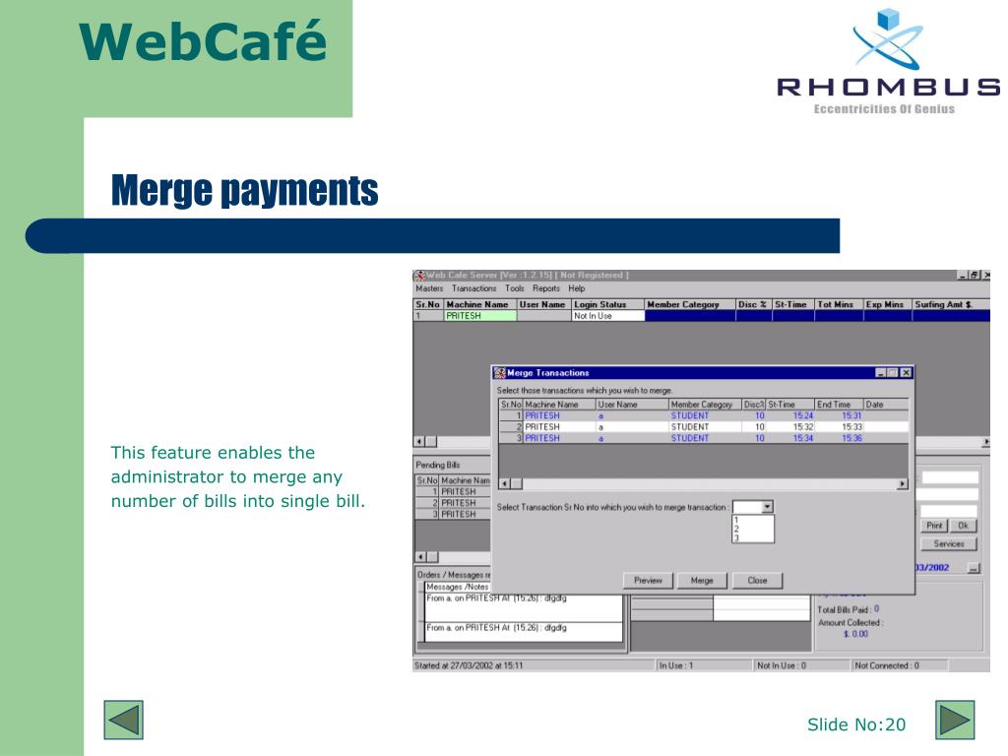The width and height of the screenshot is (1008, 756).
Task: Click the Not In Use status cell
Action: [x=607, y=316]
